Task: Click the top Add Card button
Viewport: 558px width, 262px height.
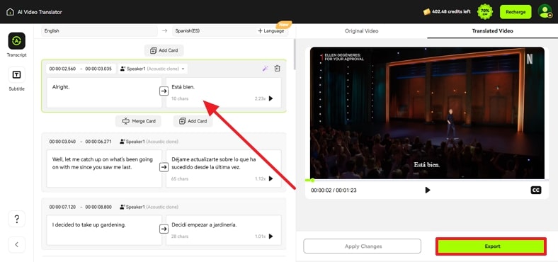Action: pyautogui.click(x=164, y=50)
